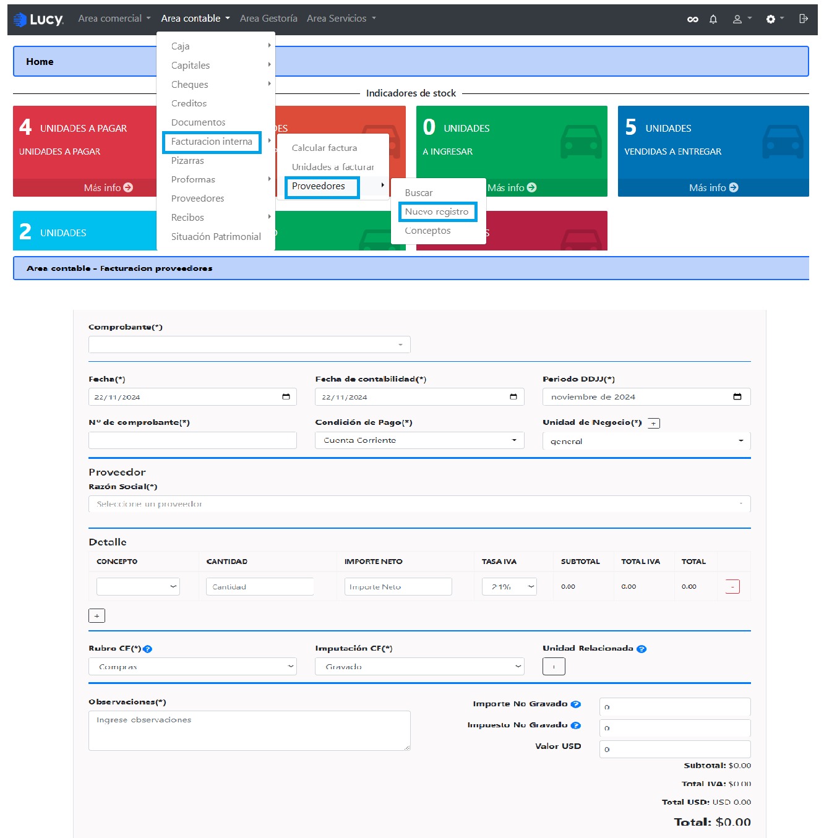Open Razón Social proveedor selector
Viewport: 824px width, 838px height.
419,504
